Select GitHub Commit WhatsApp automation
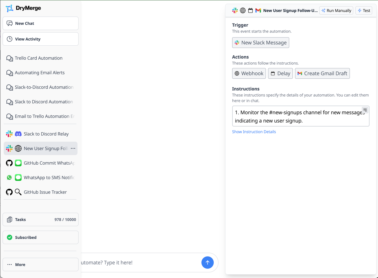 coord(41,163)
